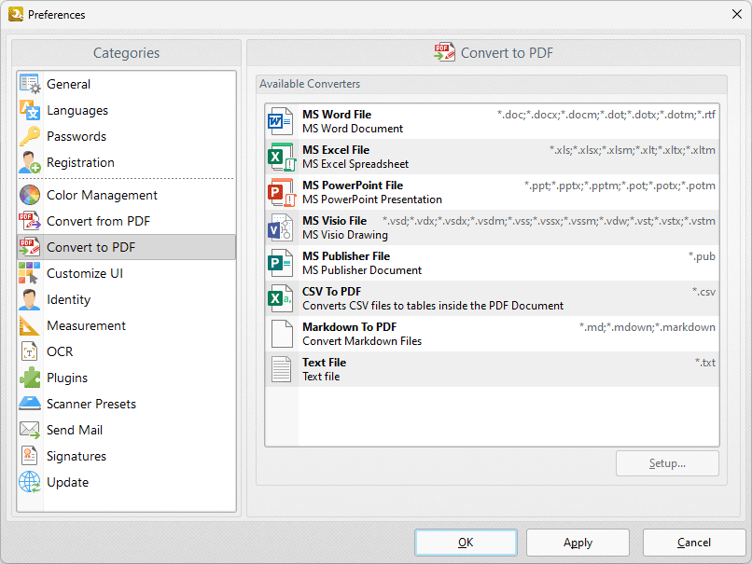This screenshot has width=752, height=564.
Task: Open the Update category
Action: pyautogui.click(x=67, y=483)
